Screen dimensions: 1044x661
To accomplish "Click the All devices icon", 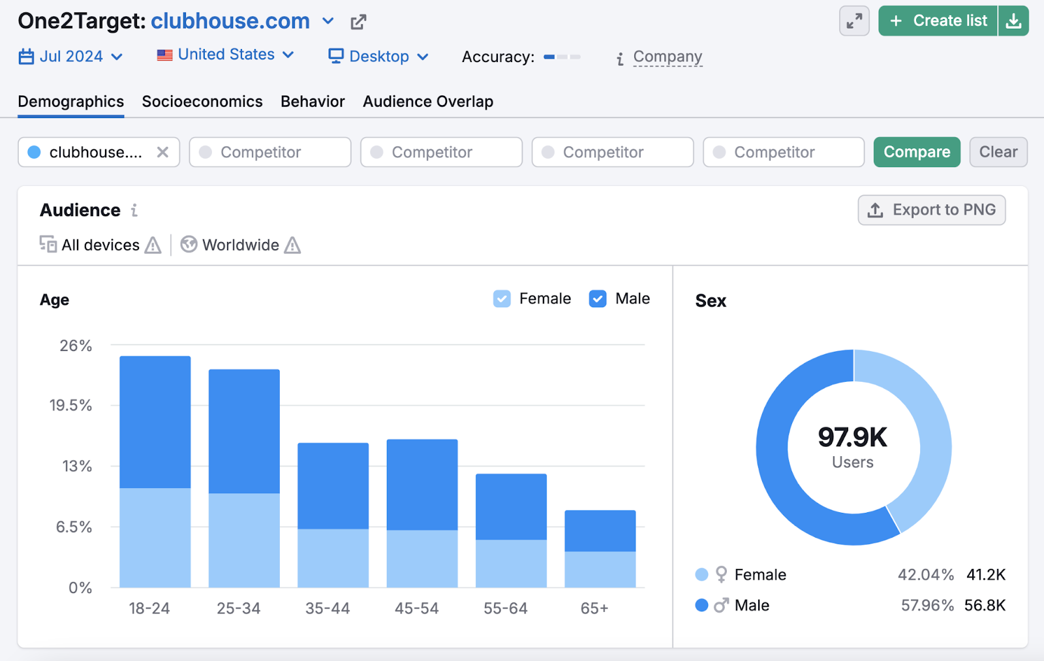I will tap(48, 244).
